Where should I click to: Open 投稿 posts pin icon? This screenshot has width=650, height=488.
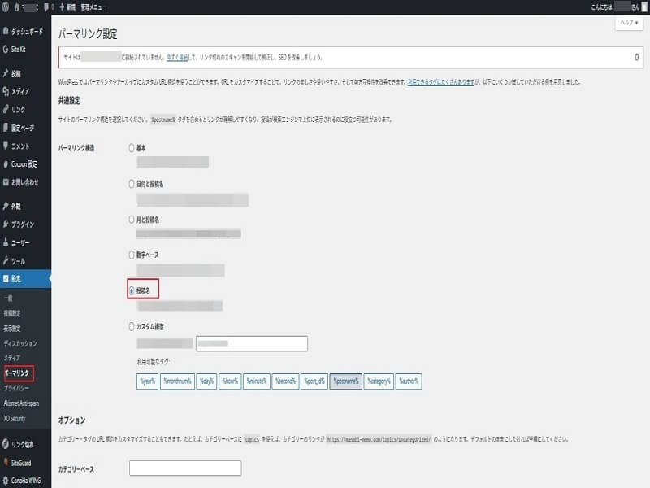[6, 74]
